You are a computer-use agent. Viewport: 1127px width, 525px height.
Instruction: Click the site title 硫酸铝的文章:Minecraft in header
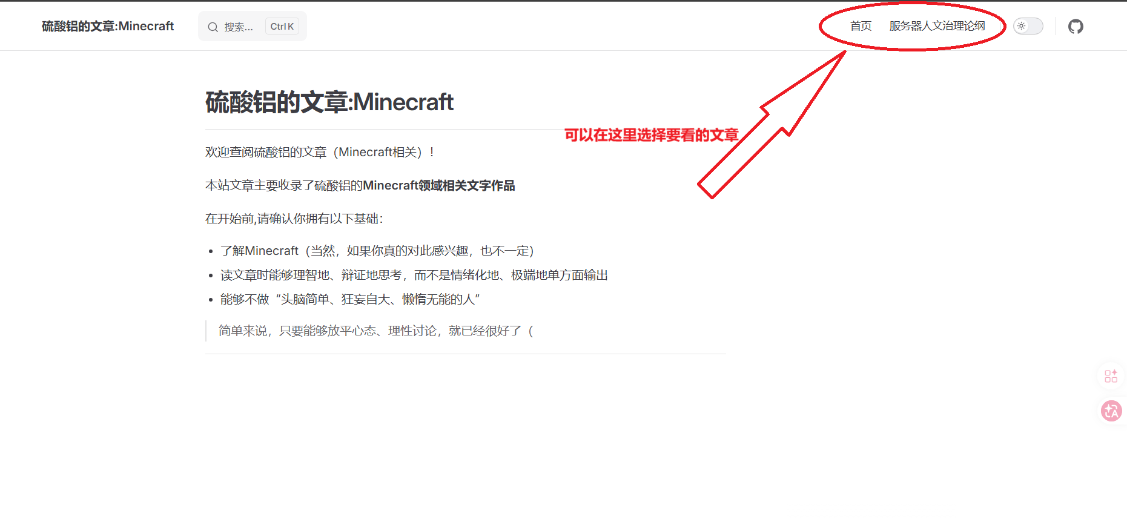coord(108,26)
